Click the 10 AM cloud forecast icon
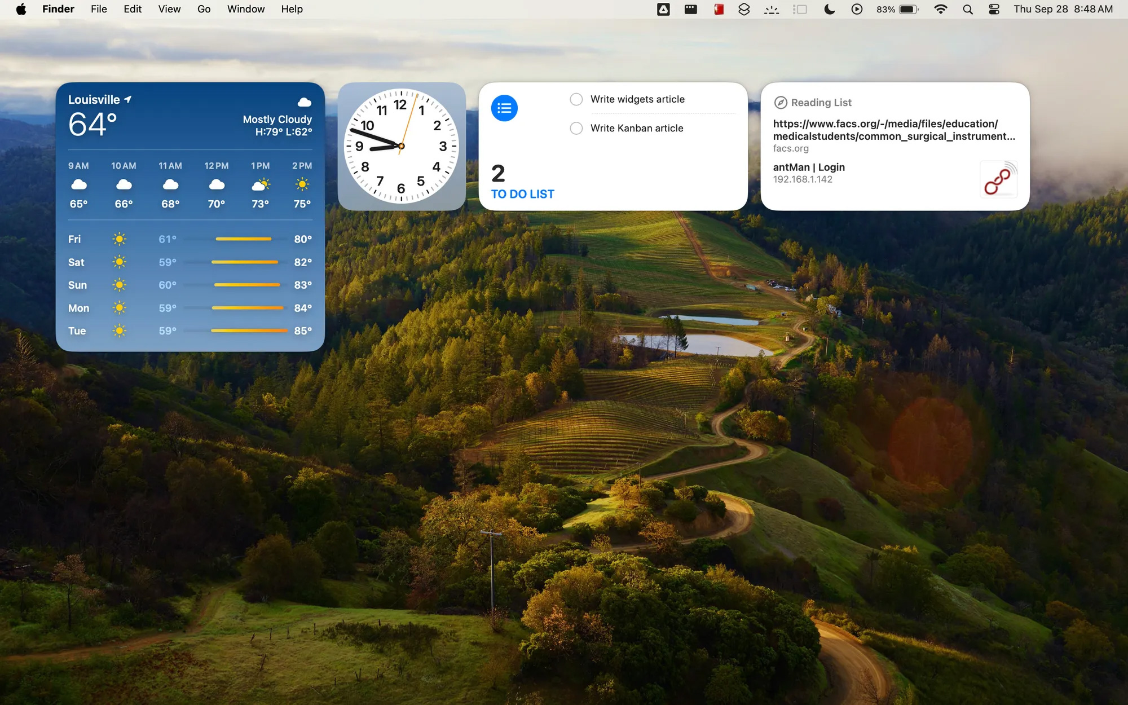 (x=124, y=184)
